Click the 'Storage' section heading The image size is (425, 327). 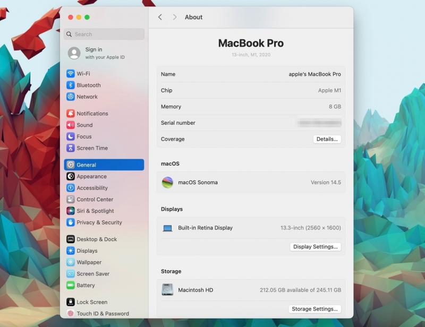pyautogui.click(x=171, y=271)
